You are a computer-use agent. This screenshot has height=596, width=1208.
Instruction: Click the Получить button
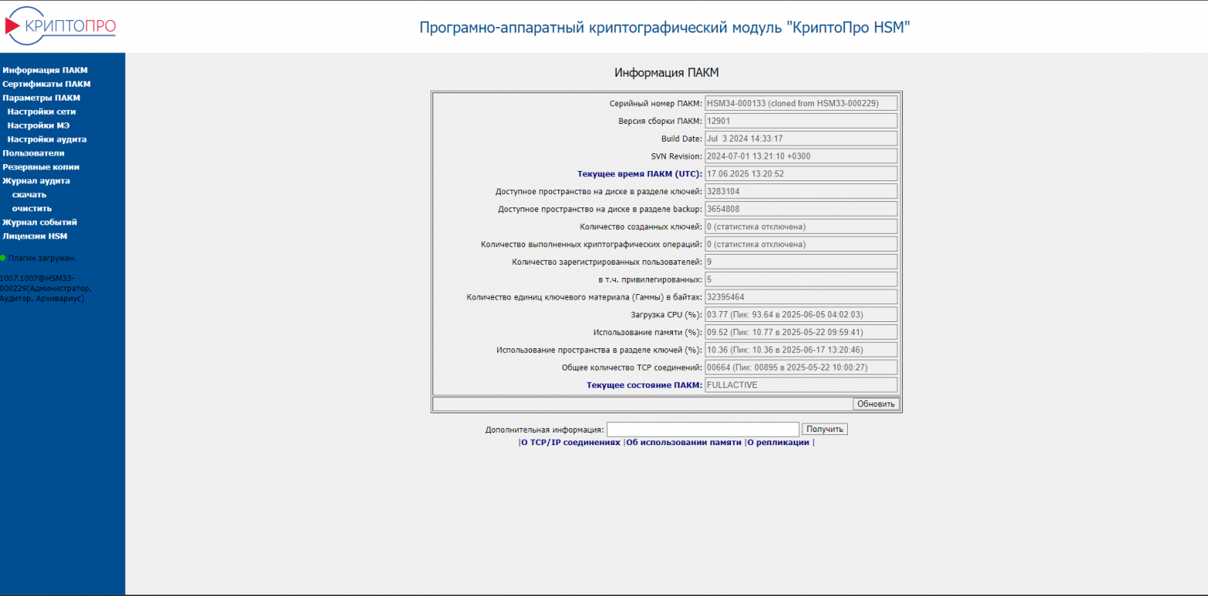(825, 429)
